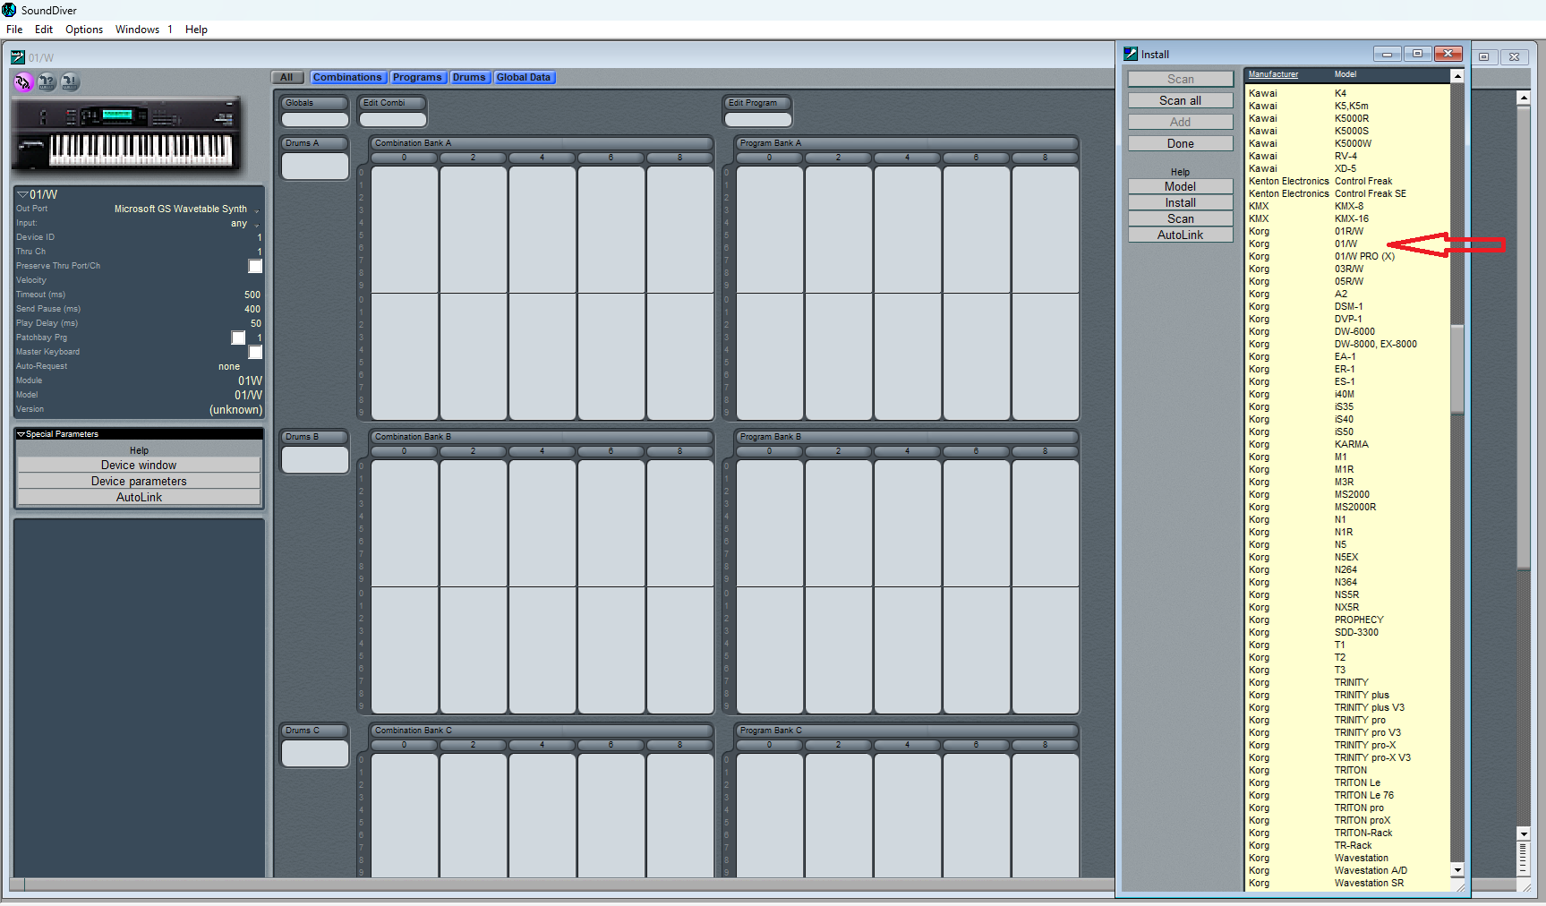
Task: Click Device window help button
Action: pos(139,465)
